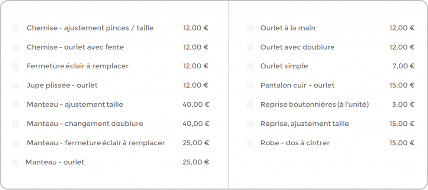Enable the Ourlet avec doublure checkbox
The height and width of the screenshot is (190, 428).
(250, 47)
